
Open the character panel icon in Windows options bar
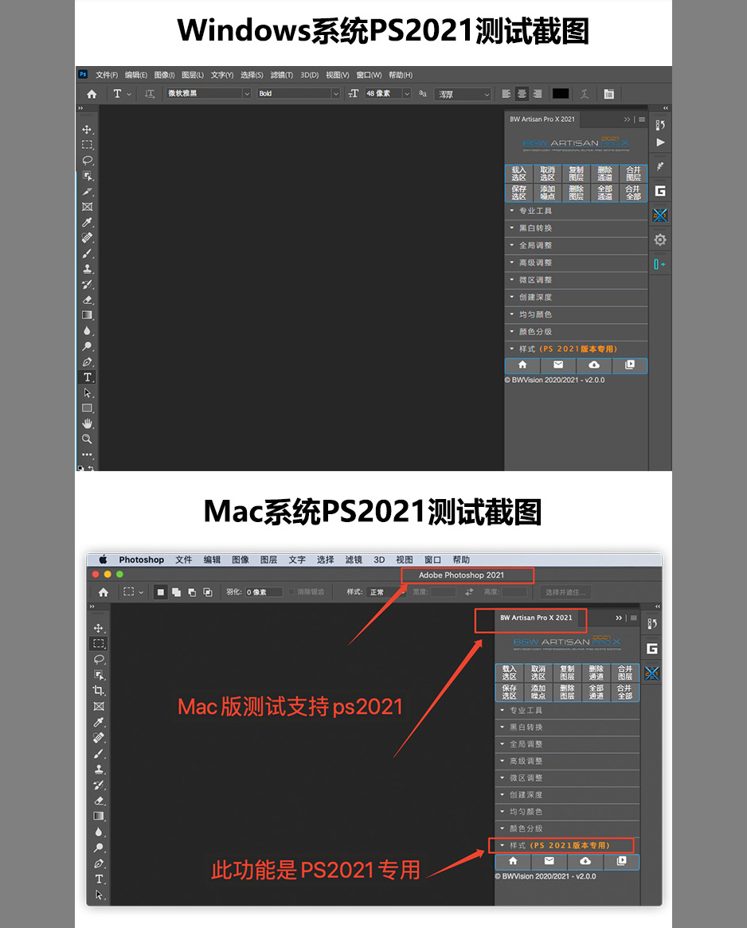coord(608,94)
